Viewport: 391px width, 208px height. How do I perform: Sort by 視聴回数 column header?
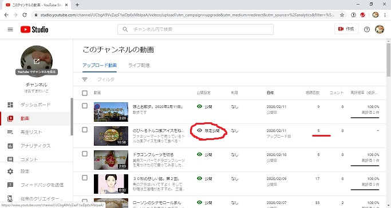[x=313, y=93]
